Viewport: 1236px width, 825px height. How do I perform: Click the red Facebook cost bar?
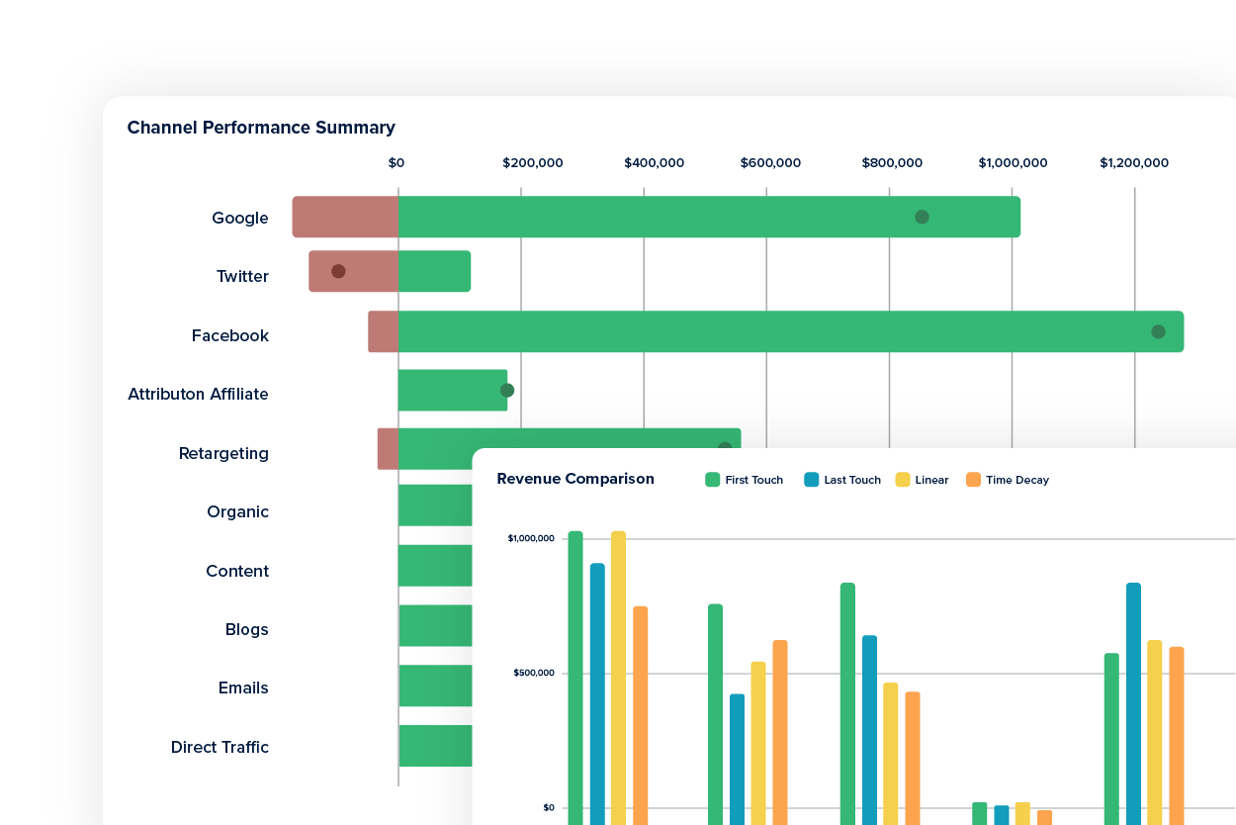pyautogui.click(x=383, y=331)
